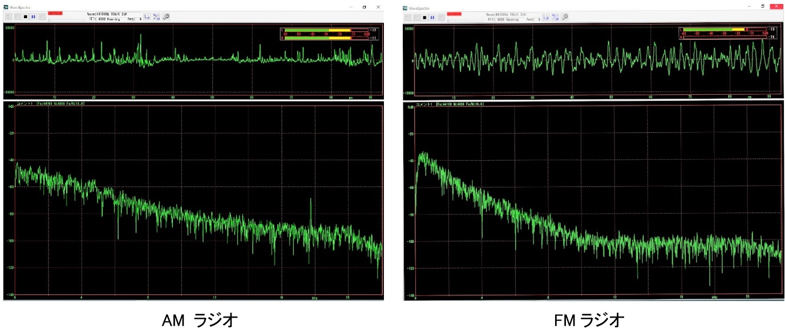
Task: Open a file in the AM radio WaveSpectra window
Action: [x=9, y=17]
